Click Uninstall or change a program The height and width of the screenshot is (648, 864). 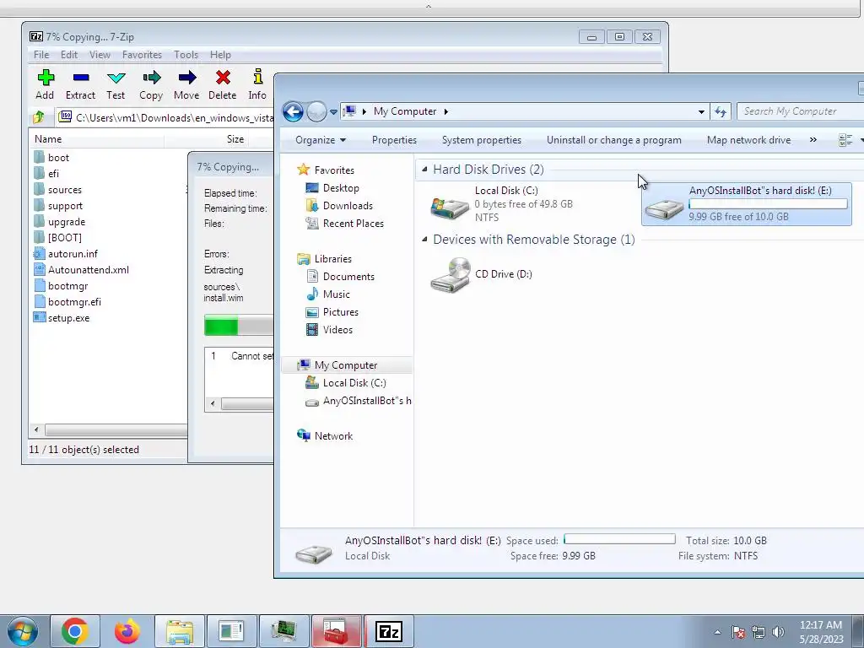pos(614,140)
